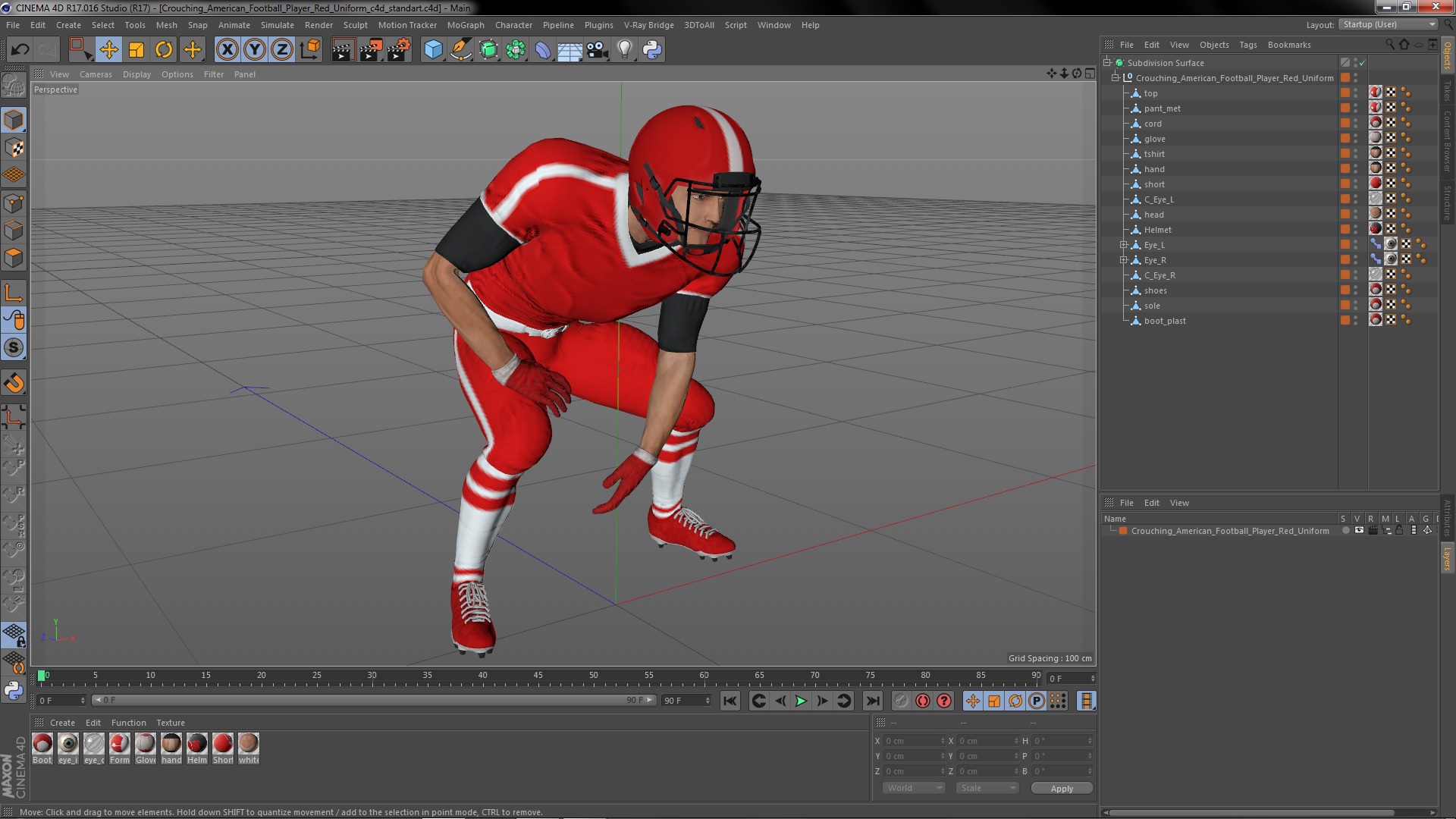Switch to Texture mode in left toolbar
This screenshot has height=819, width=1456.
click(14, 148)
